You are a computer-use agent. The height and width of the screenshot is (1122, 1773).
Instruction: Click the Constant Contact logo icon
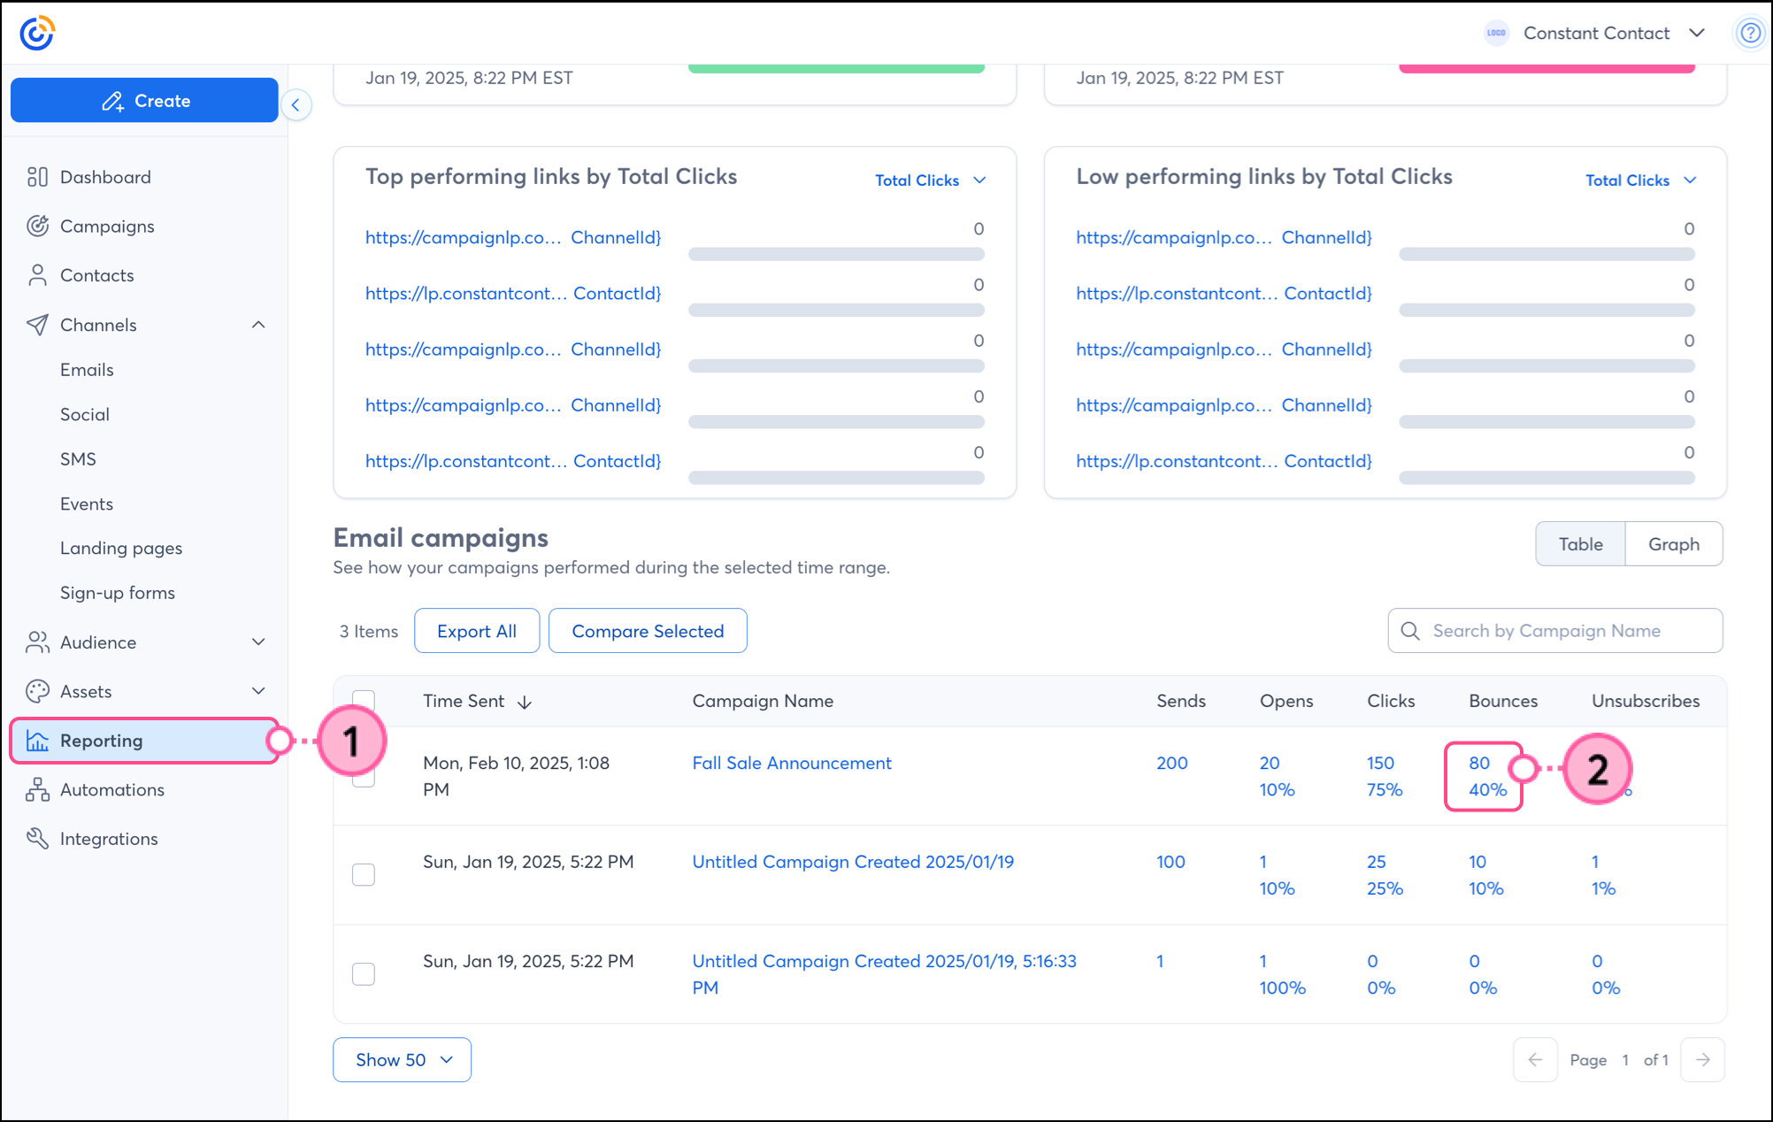(37, 33)
